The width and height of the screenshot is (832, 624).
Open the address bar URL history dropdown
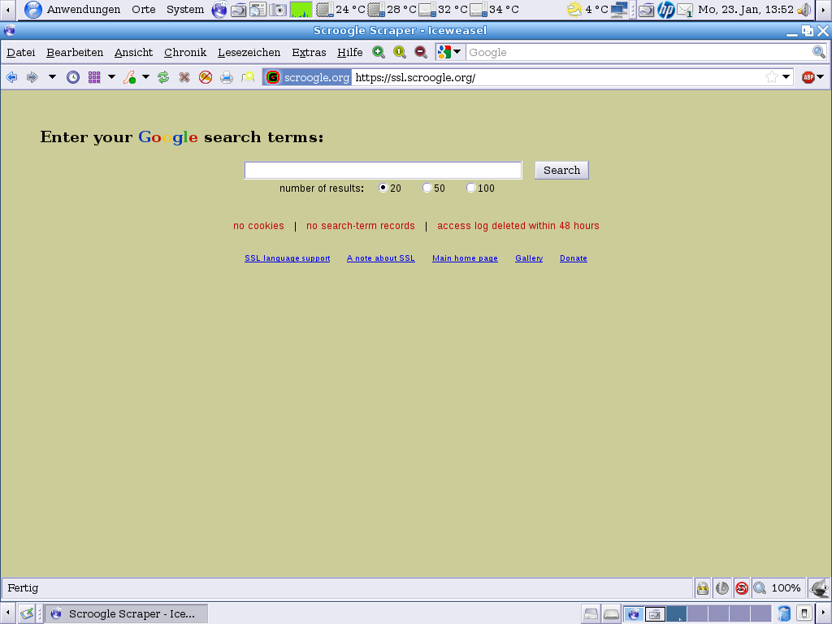point(786,77)
